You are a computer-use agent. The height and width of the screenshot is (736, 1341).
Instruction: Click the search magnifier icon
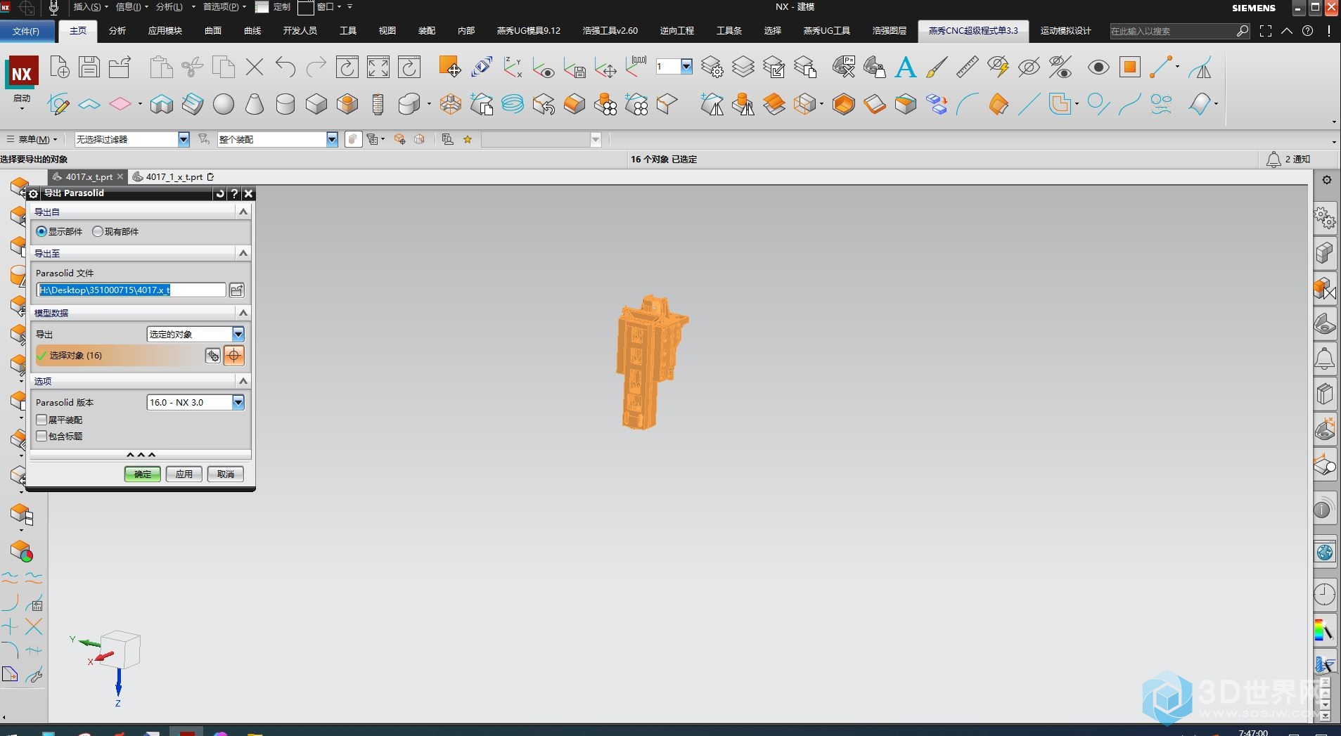click(x=1243, y=31)
